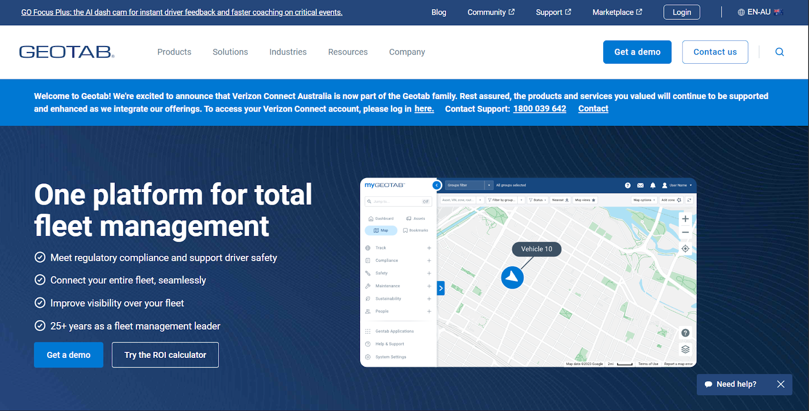Click the notification bell icon in preview
This screenshot has width=809, height=411.
653,186
